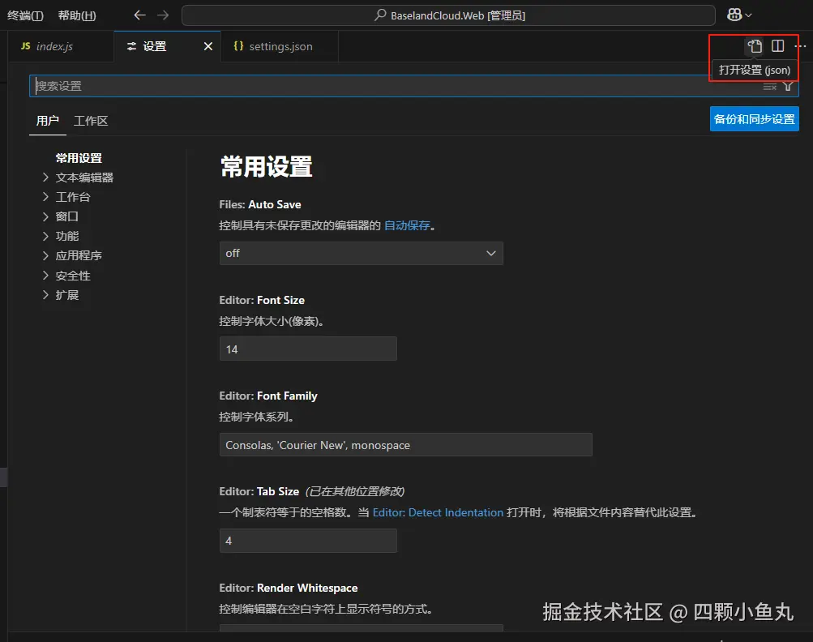Open the 终端 menu
The image size is (813, 642).
coord(24,15)
